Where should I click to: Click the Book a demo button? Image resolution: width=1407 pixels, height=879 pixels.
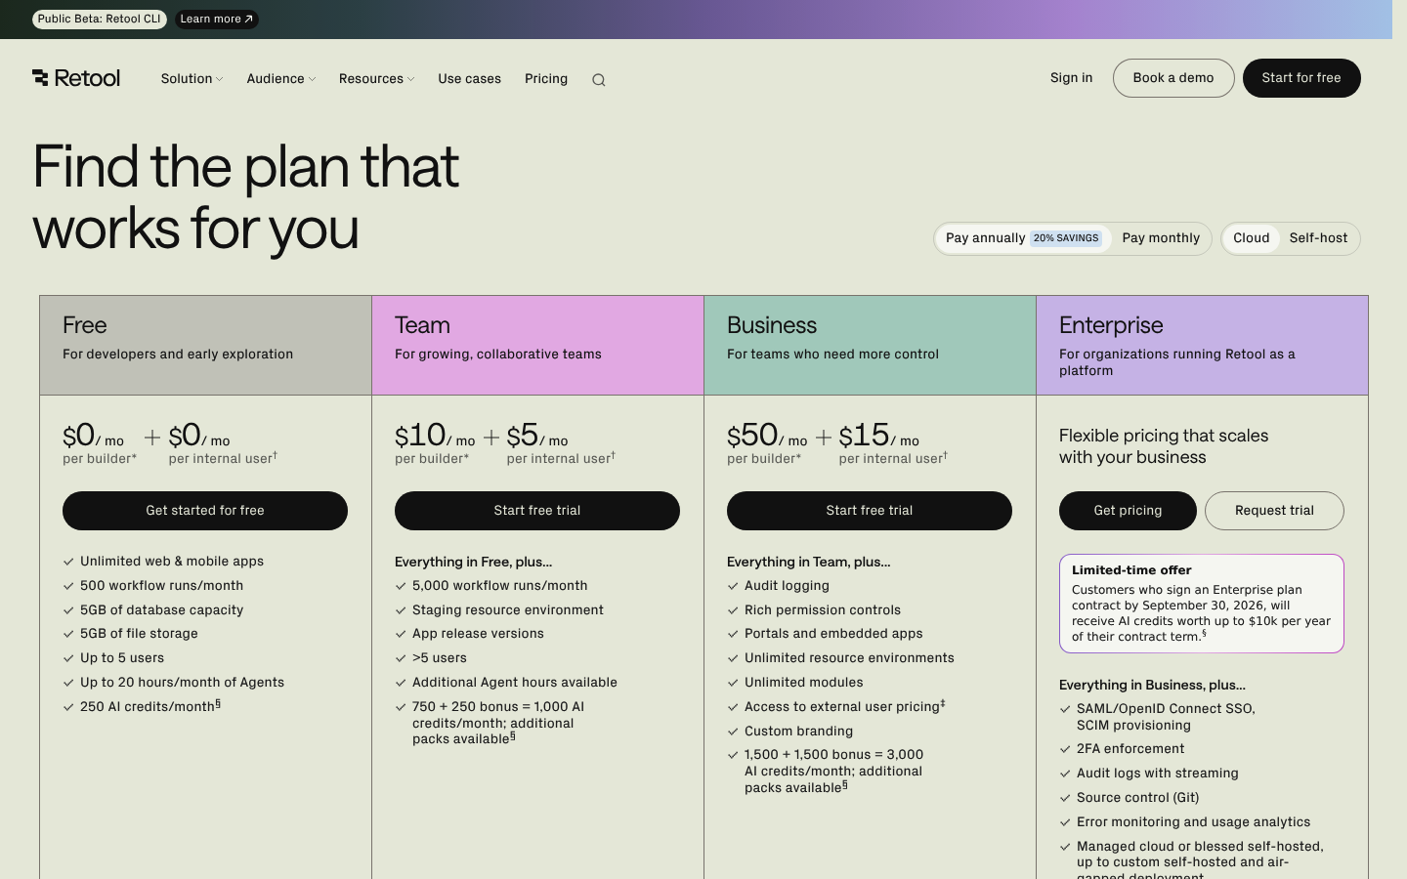coord(1173,78)
